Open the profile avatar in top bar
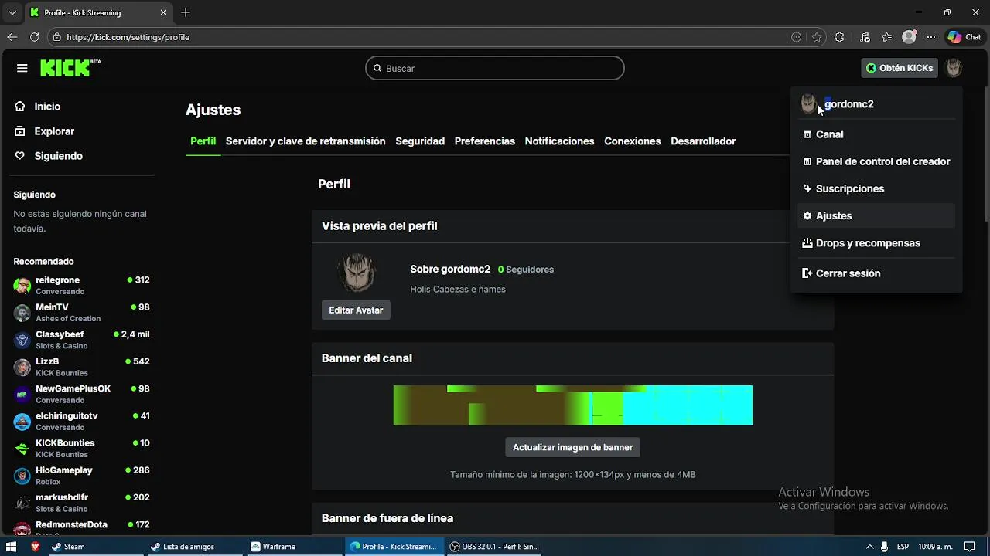Screen dimensions: 990x556 [x=954, y=68]
